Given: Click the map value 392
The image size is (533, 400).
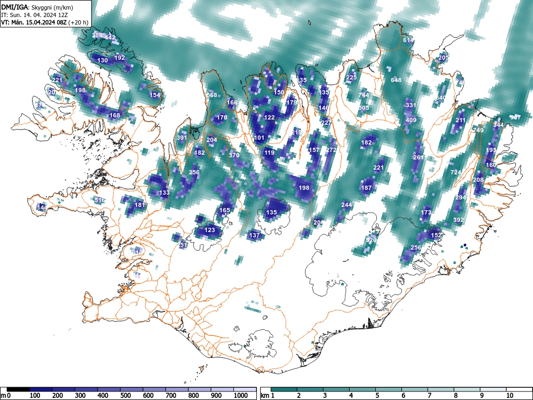Looking at the screenshot, I should tap(458, 220).
